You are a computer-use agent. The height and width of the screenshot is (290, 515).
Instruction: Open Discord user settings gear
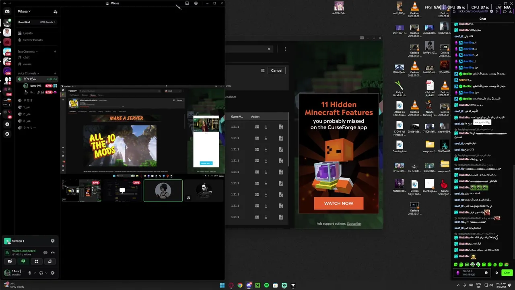pos(52,273)
